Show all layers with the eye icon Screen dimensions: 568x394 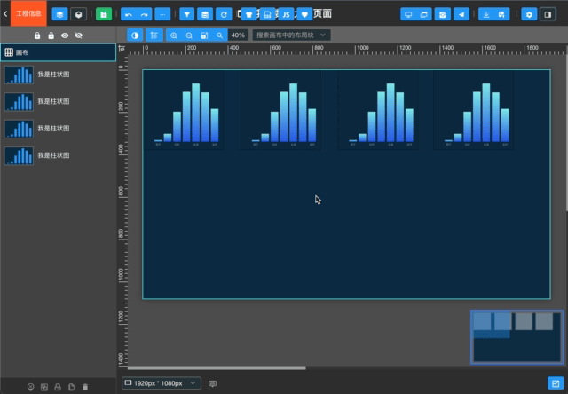[65, 35]
